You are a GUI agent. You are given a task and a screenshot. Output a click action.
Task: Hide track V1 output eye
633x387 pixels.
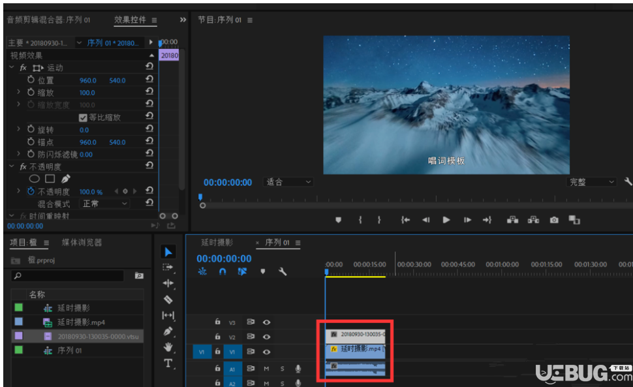tap(266, 352)
